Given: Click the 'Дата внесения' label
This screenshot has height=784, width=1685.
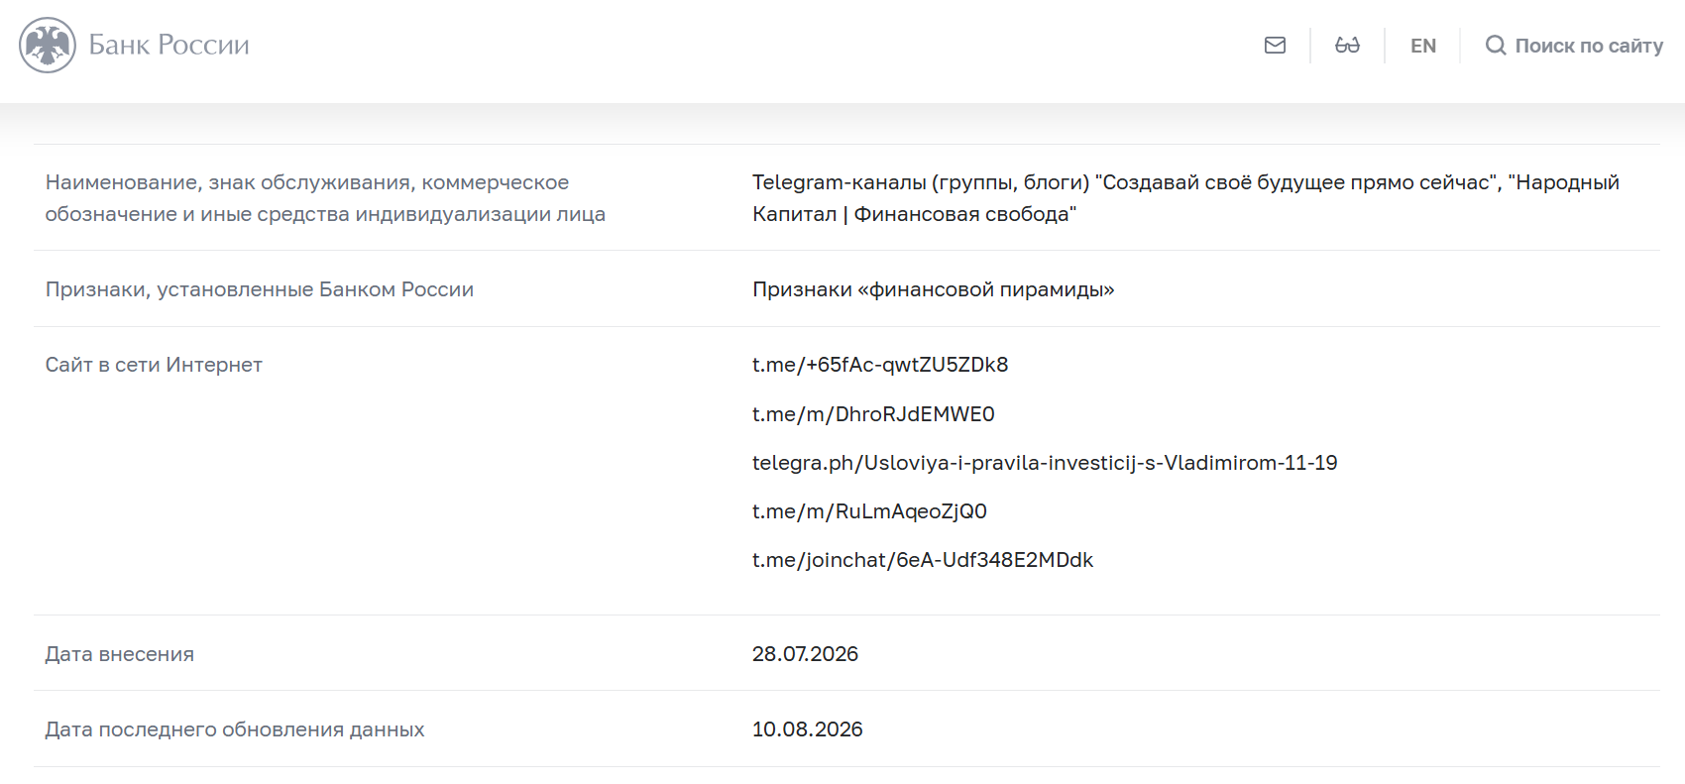Looking at the screenshot, I should (x=120, y=654).
